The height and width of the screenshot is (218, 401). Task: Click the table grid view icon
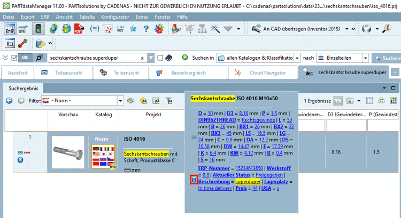click(x=369, y=101)
